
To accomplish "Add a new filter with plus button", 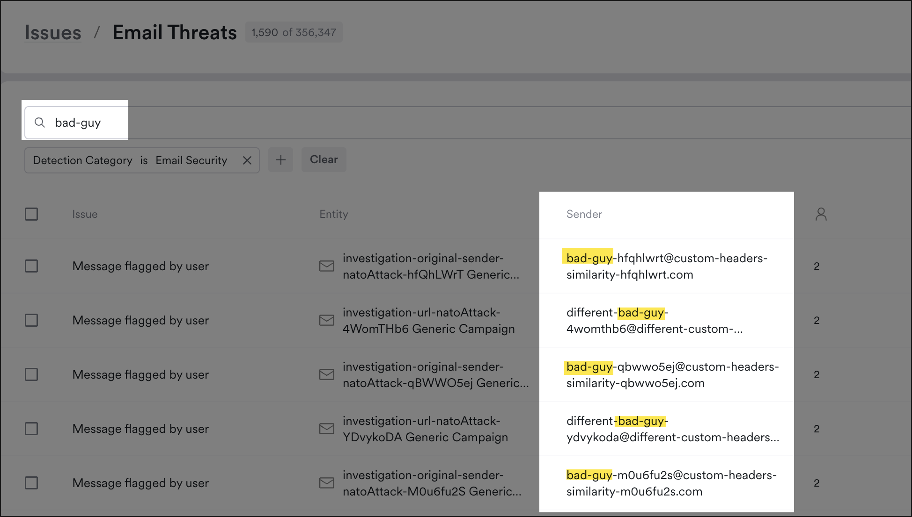I will pos(280,160).
